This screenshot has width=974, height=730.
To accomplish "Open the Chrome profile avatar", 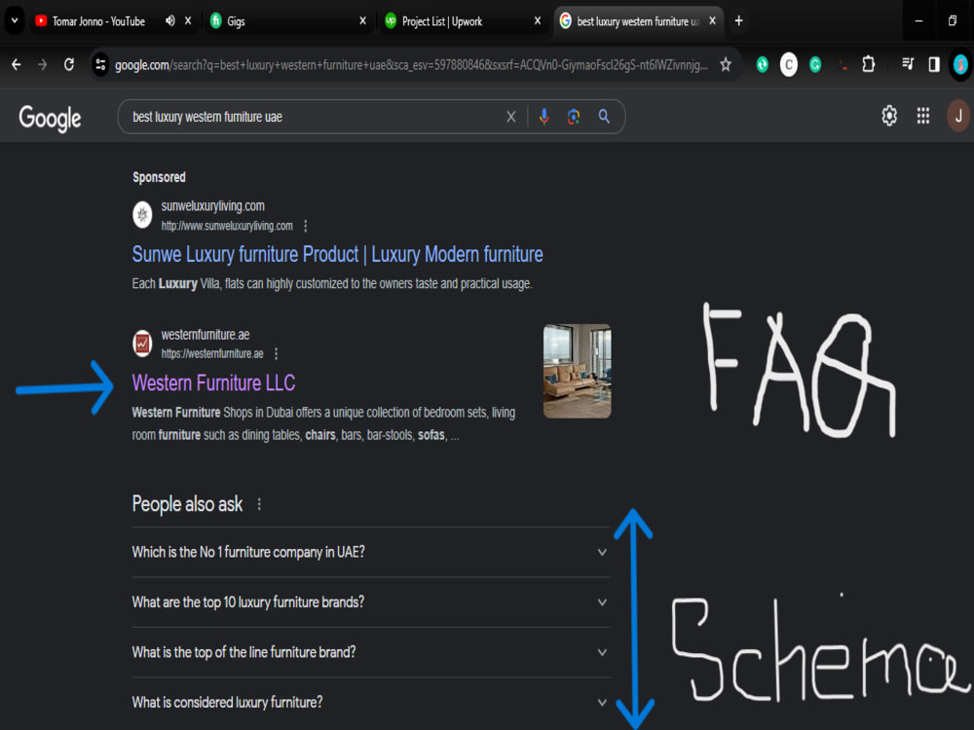I will pos(960,64).
